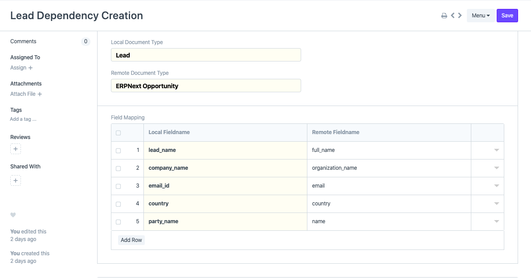Click the heart icon to like this document
The height and width of the screenshot is (278, 531).
click(x=13, y=215)
